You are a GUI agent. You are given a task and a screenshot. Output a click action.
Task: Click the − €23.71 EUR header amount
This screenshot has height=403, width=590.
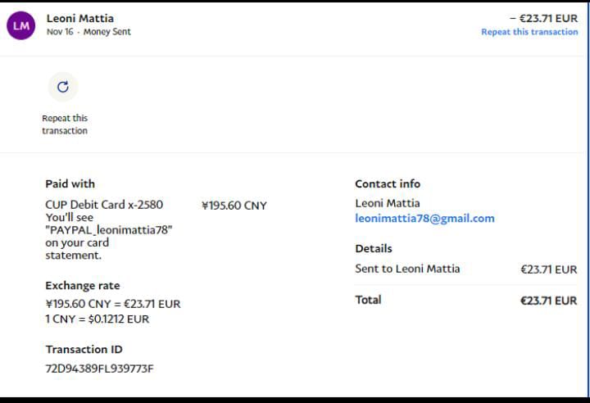(543, 18)
